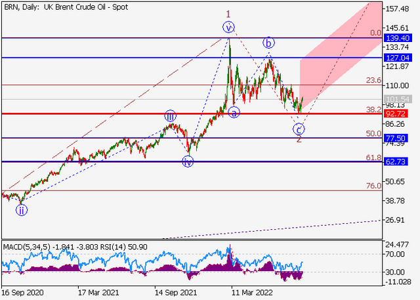Click the circled wave iv label
420x300 pixels.
click(x=188, y=161)
